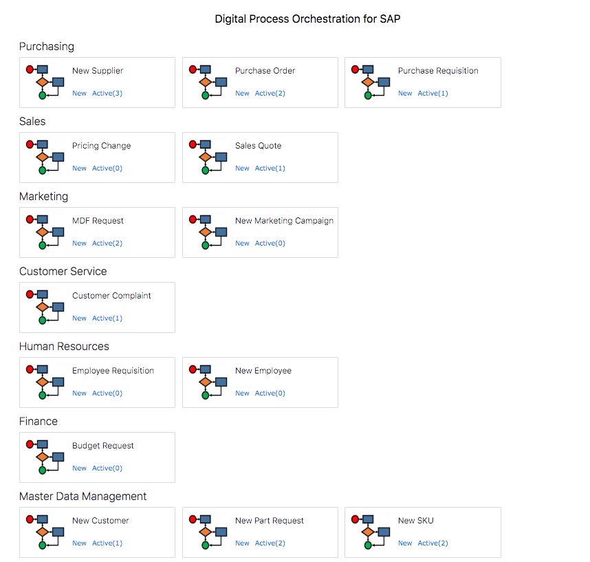Click the New Employee card
This screenshot has height=562, width=590.
260,382
